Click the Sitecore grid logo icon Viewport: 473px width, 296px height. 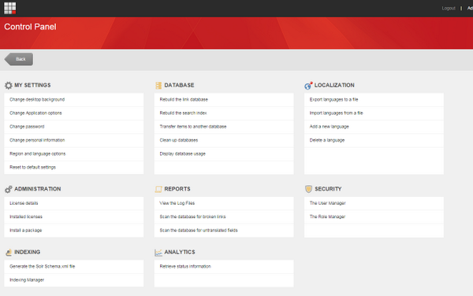pos(10,8)
